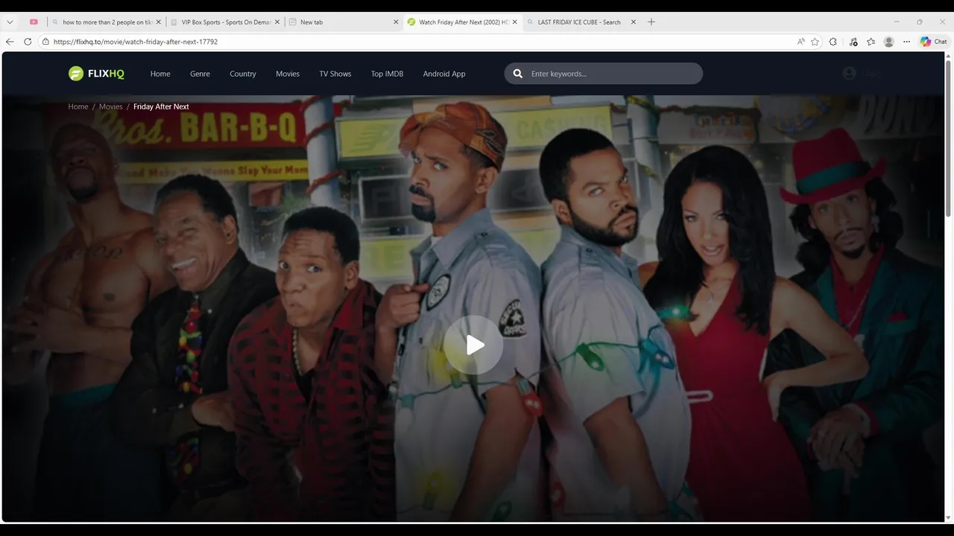Open the Top IMDB page

pyautogui.click(x=387, y=74)
